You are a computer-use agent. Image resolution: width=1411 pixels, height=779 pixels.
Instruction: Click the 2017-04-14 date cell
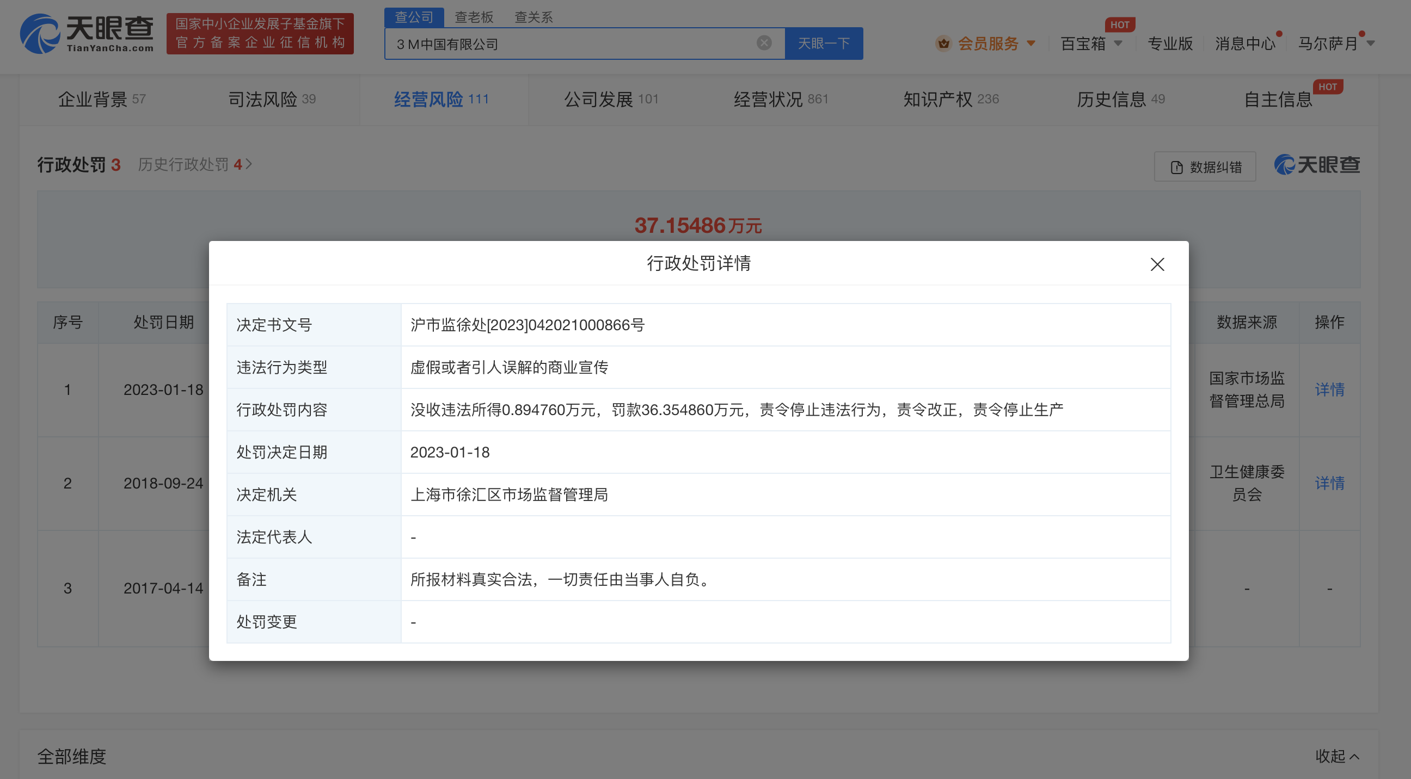pos(163,588)
